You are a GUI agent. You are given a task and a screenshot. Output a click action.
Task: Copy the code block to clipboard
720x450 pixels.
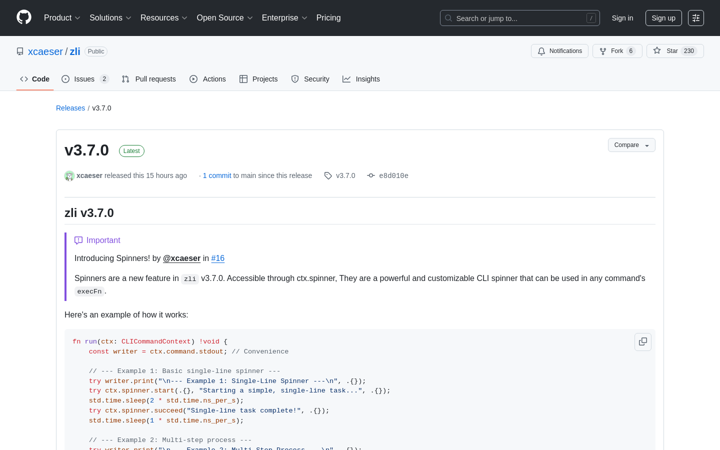pyautogui.click(x=643, y=342)
